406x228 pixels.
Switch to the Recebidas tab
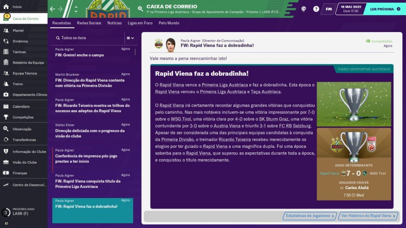(x=62, y=23)
